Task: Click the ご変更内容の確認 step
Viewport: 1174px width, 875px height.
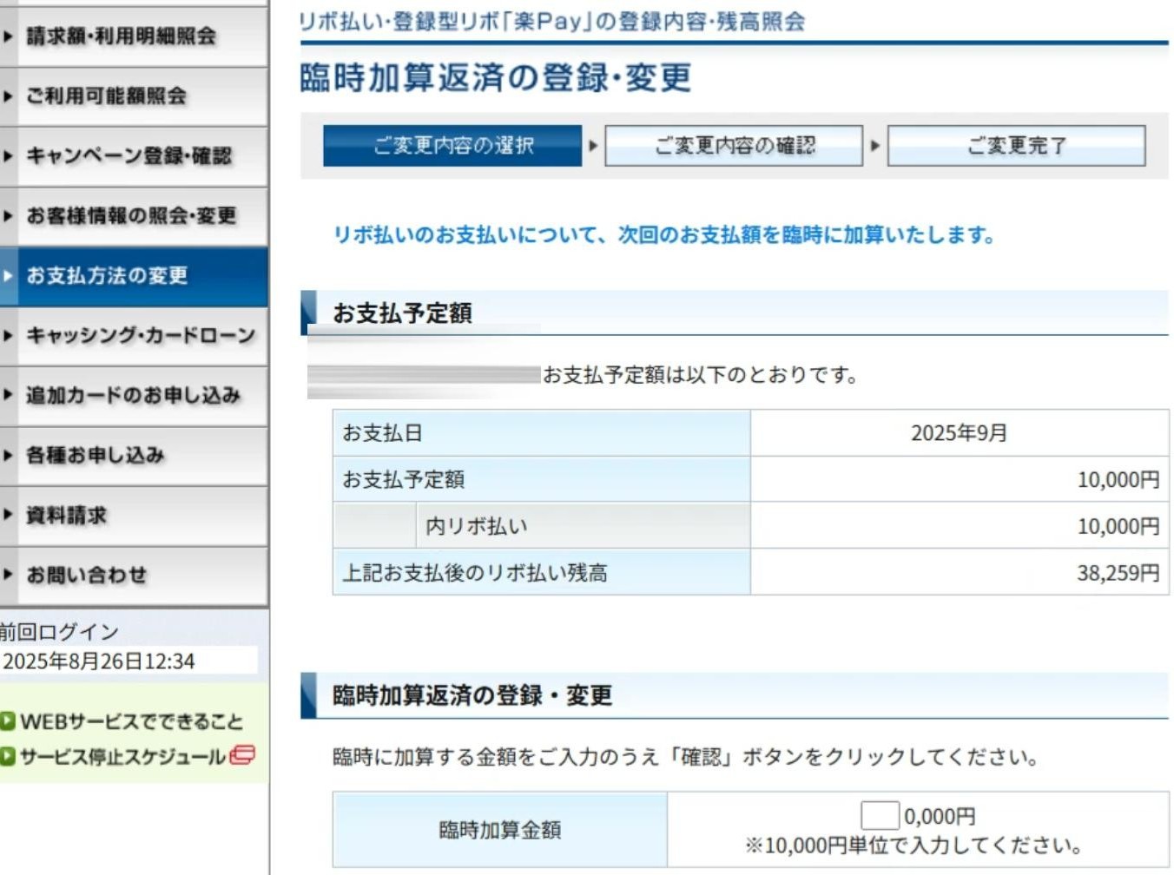Action: [x=734, y=146]
